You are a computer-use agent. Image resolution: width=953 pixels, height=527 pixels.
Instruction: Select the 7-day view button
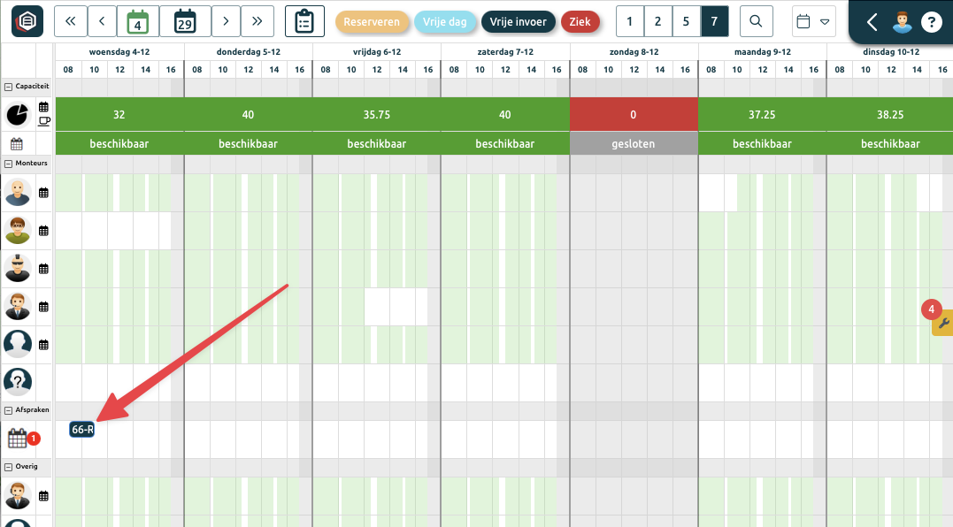click(714, 21)
